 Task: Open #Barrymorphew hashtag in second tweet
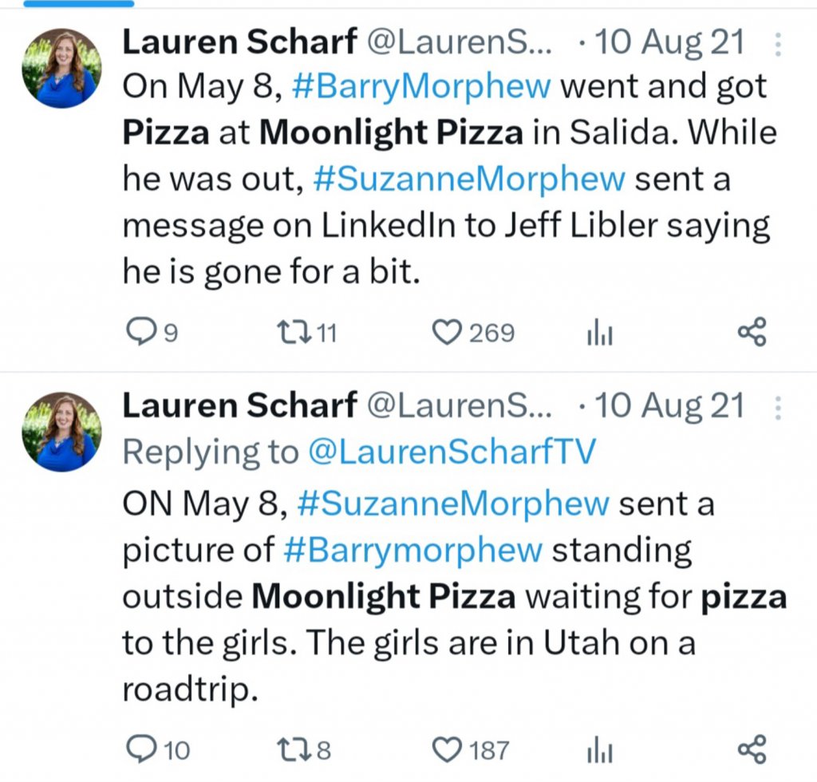413,550
